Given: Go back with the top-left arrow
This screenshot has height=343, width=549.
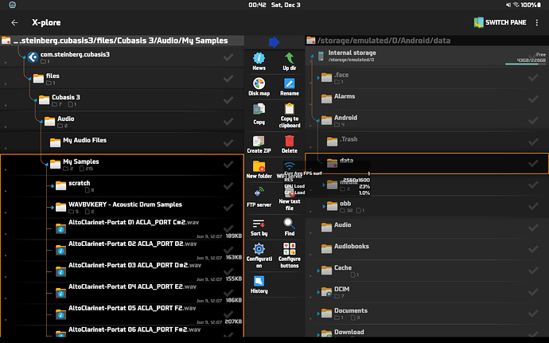Looking at the screenshot, I should (14, 22).
